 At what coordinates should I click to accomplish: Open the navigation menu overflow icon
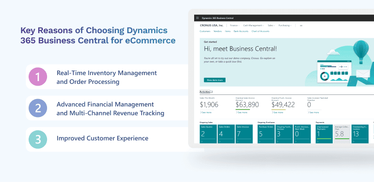click(301, 25)
